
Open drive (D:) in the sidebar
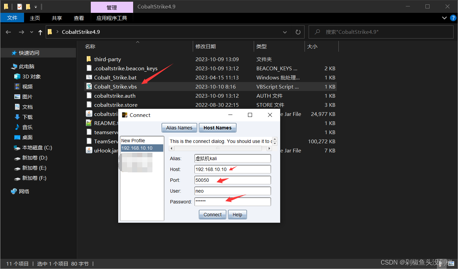tap(30, 158)
